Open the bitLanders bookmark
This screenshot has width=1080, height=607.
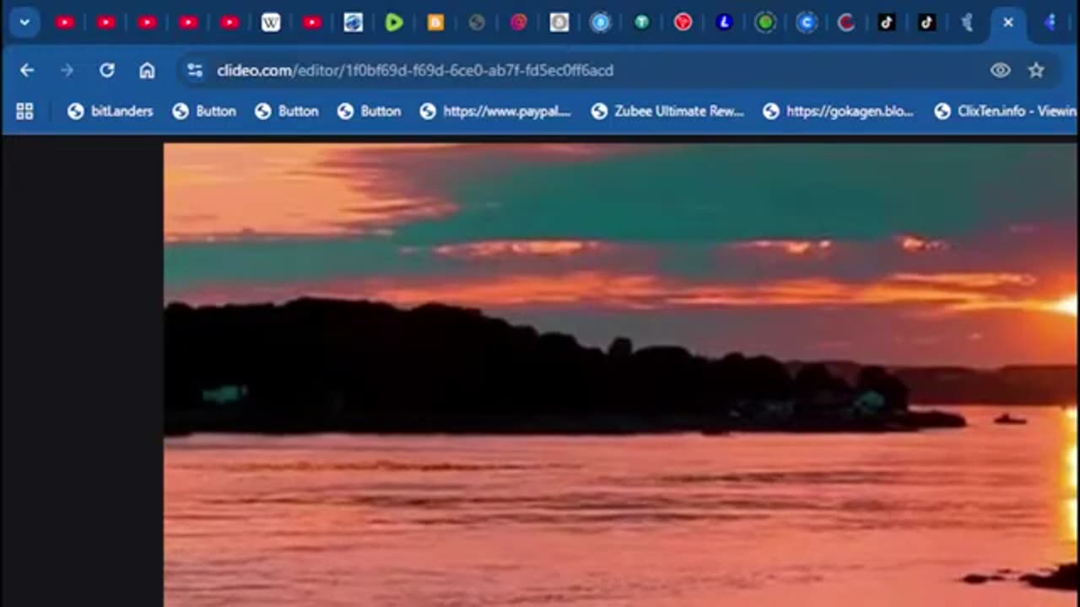(111, 111)
